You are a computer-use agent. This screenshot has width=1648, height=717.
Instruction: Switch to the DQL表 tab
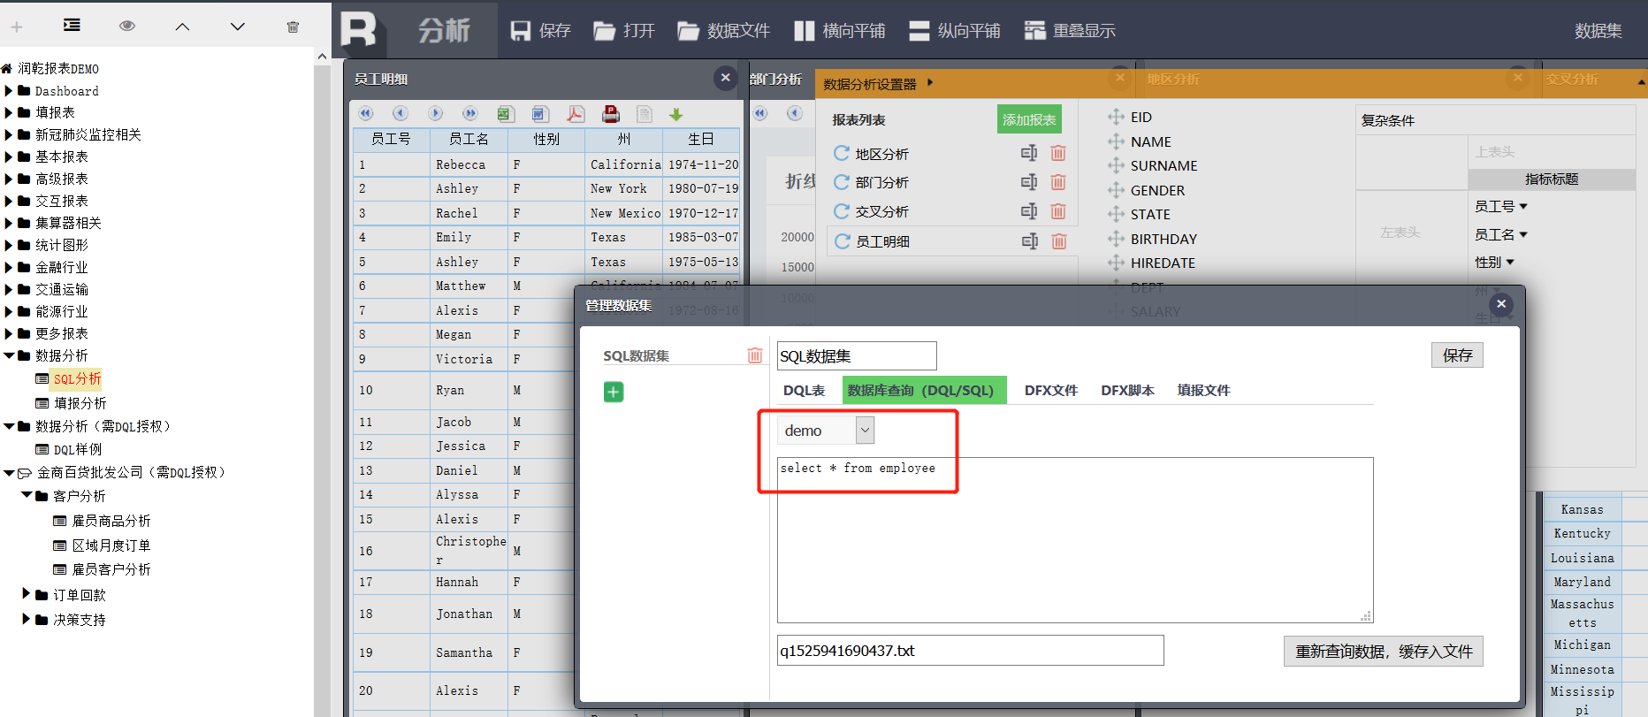point(804,390)
